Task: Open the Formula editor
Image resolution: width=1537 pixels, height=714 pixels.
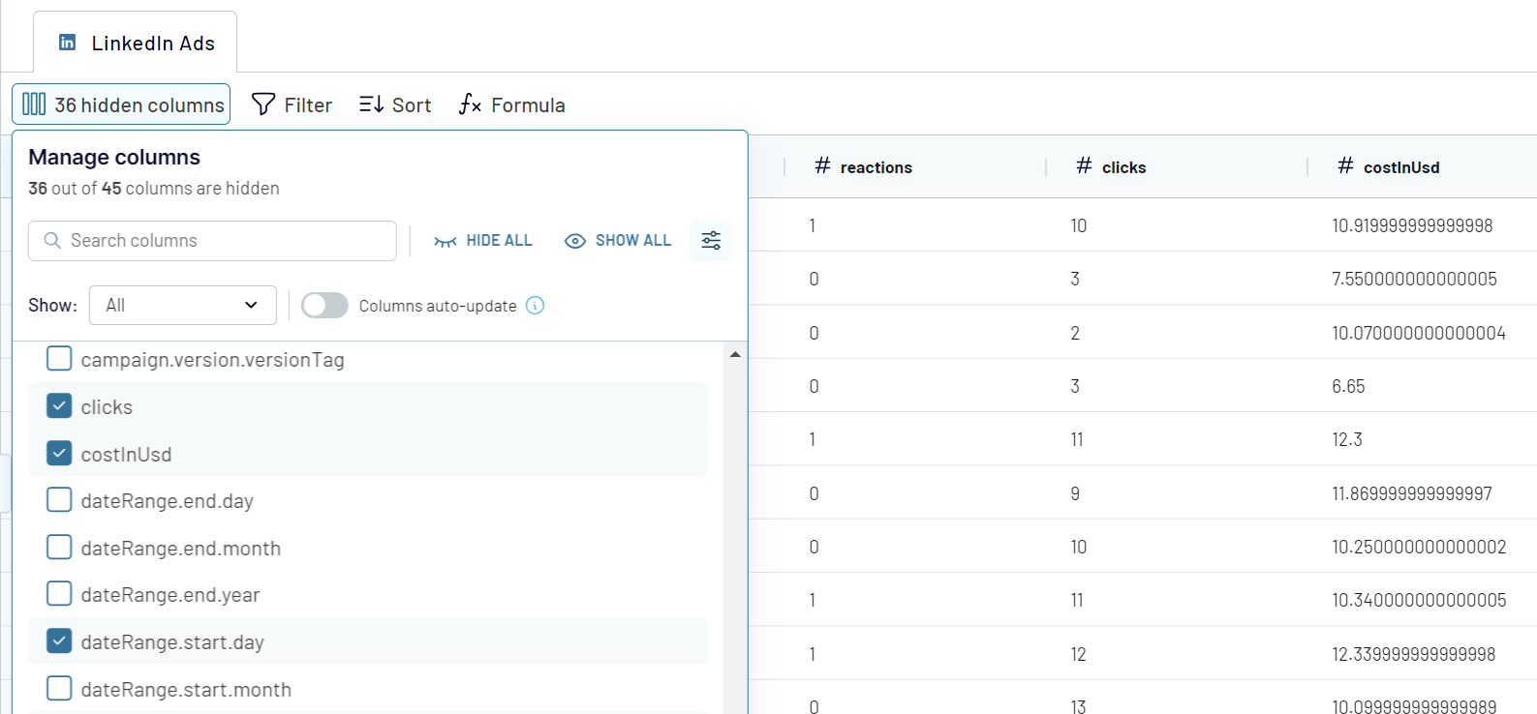Action: click(511, 104)
